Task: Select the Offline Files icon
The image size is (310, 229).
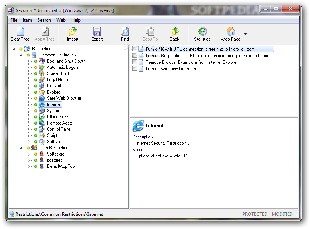Action: click(x=42, y=117)
